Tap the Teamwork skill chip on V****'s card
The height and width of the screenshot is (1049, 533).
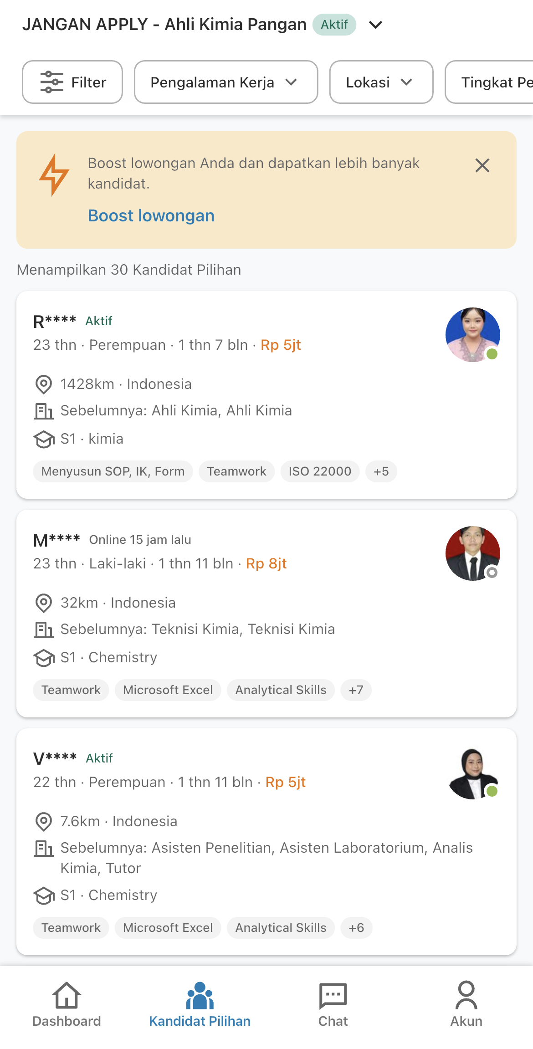[x=70, y=928]
